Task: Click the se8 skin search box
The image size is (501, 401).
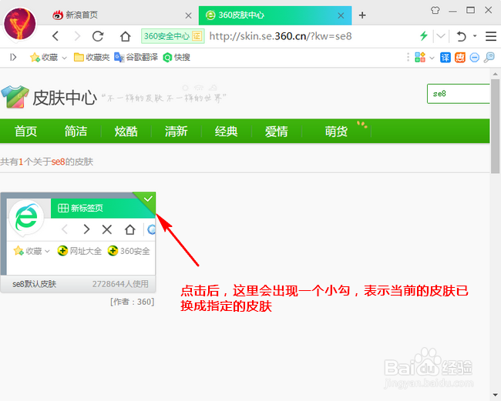Action: [458, 94]
